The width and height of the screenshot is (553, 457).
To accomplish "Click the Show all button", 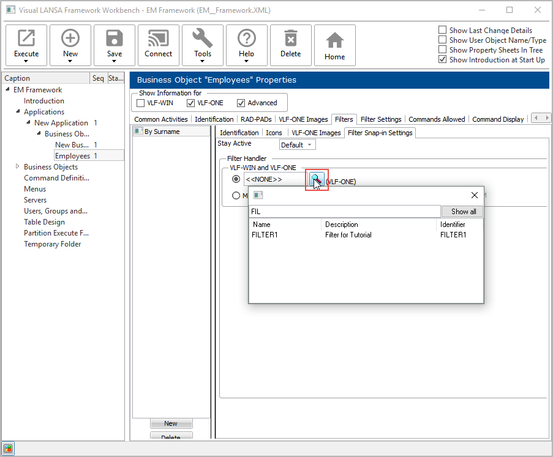I will (463, 212).
